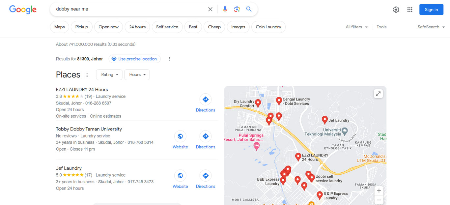
Task: Open the Hours filter dropdown
Action: click(x=137, y=75)
